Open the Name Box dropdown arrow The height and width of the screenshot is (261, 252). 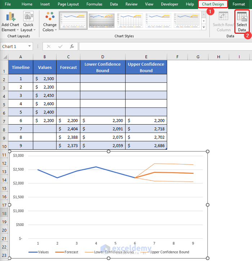pos(29,46)
